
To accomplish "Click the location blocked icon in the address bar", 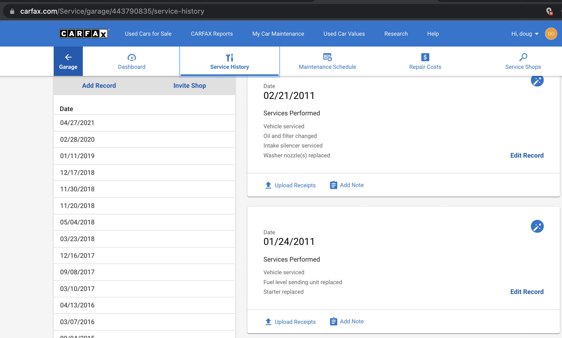I will point(549,11).
